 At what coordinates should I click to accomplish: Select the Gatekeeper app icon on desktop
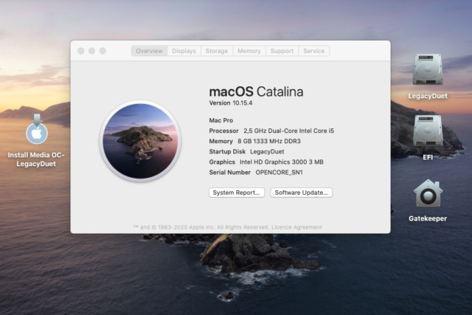428,193
